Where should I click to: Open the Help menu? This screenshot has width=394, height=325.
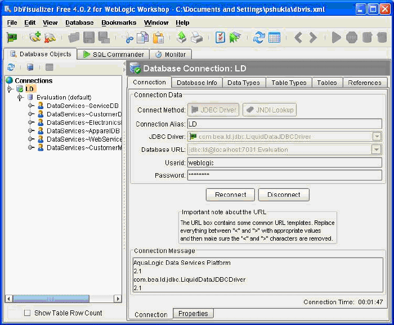point(182,22)
